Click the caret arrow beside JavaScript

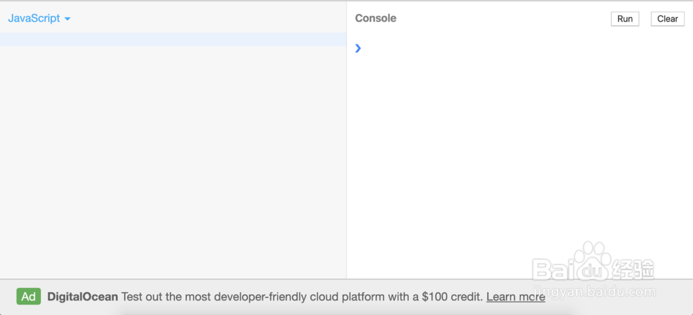click(x=67, y=19)
